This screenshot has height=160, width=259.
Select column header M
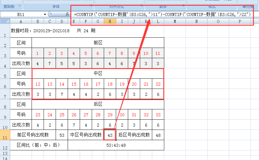pyautogui.click(x=175, y=21)
